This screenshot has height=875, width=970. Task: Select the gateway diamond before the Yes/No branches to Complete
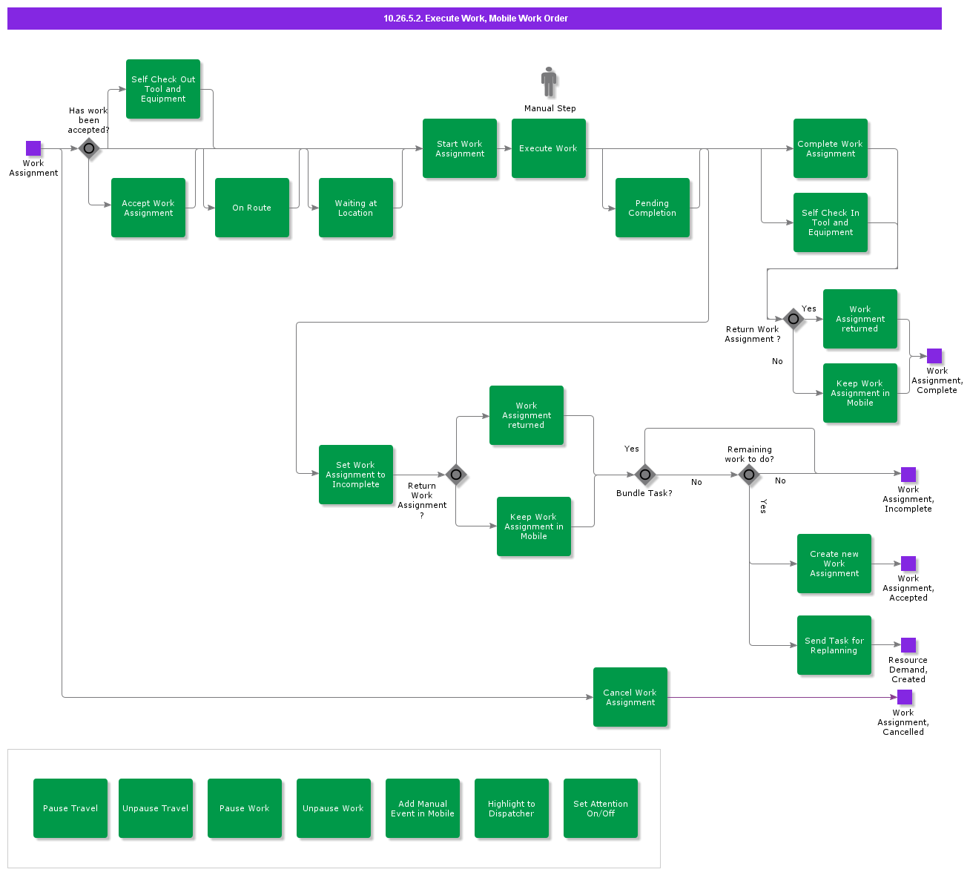click(794, 319)
